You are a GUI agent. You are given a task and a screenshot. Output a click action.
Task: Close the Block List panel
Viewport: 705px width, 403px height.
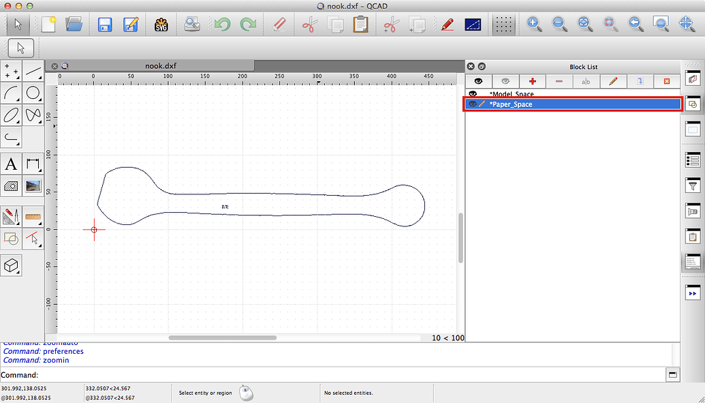(x=471, y=66)
